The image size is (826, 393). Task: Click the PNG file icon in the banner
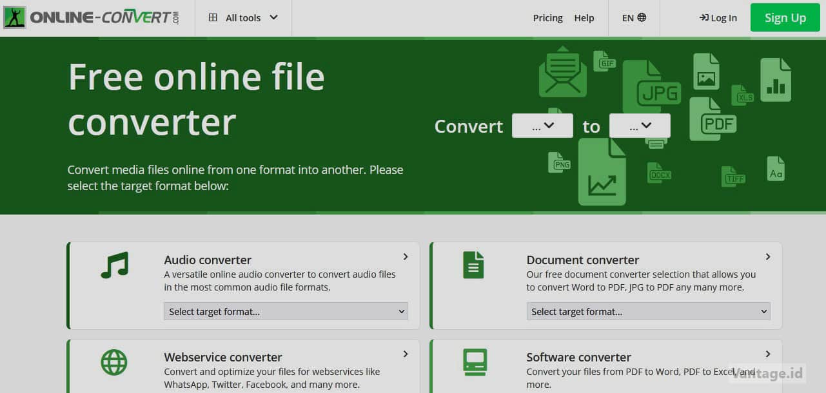pos(558,163)
